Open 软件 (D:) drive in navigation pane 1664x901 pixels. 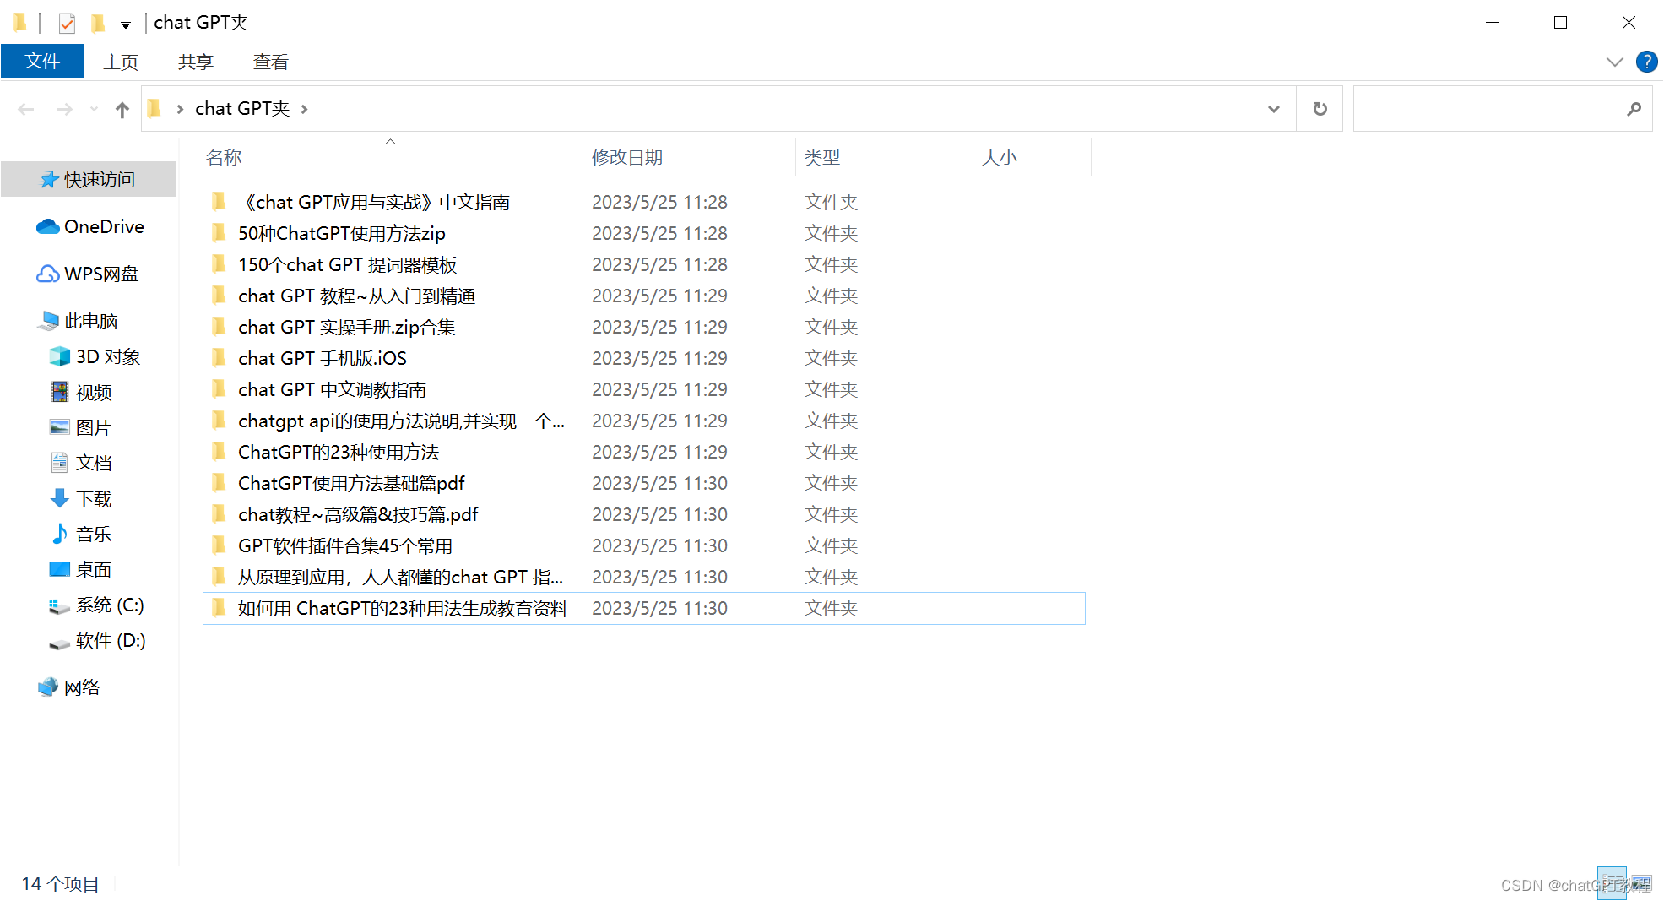98,640
